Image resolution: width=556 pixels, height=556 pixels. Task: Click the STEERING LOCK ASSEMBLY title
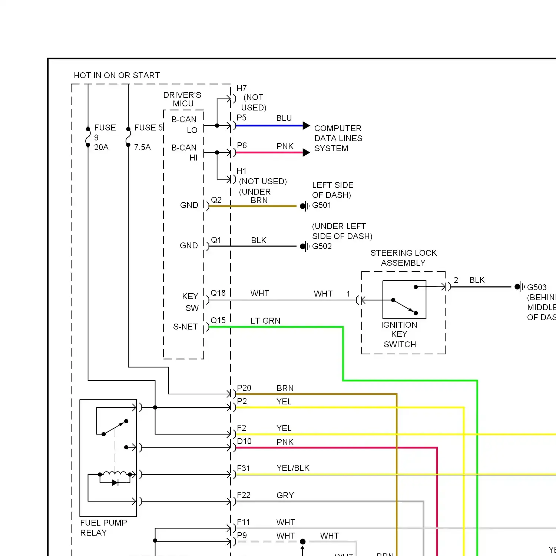[404, 258]
